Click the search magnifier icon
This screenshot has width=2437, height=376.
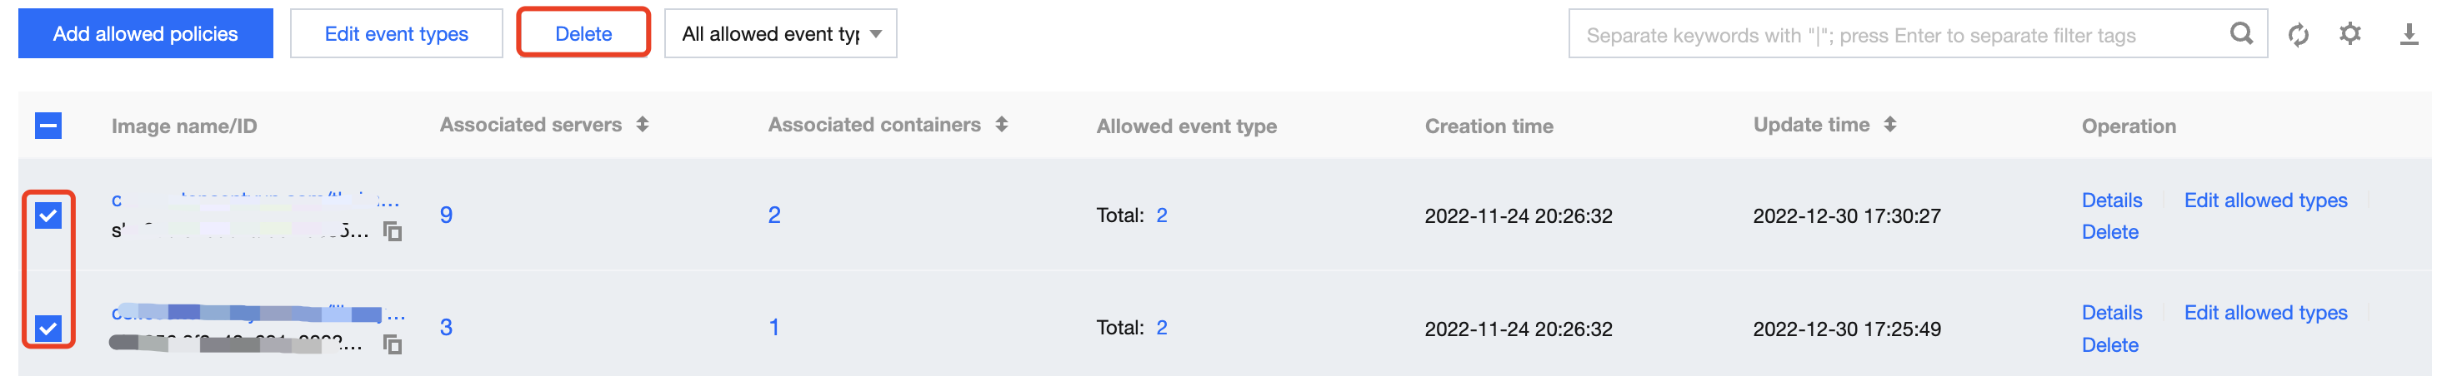point(2240,34)
